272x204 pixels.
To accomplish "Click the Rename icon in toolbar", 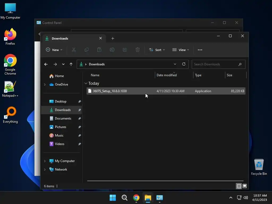I will pyautogui.click(x=112, y=50).
